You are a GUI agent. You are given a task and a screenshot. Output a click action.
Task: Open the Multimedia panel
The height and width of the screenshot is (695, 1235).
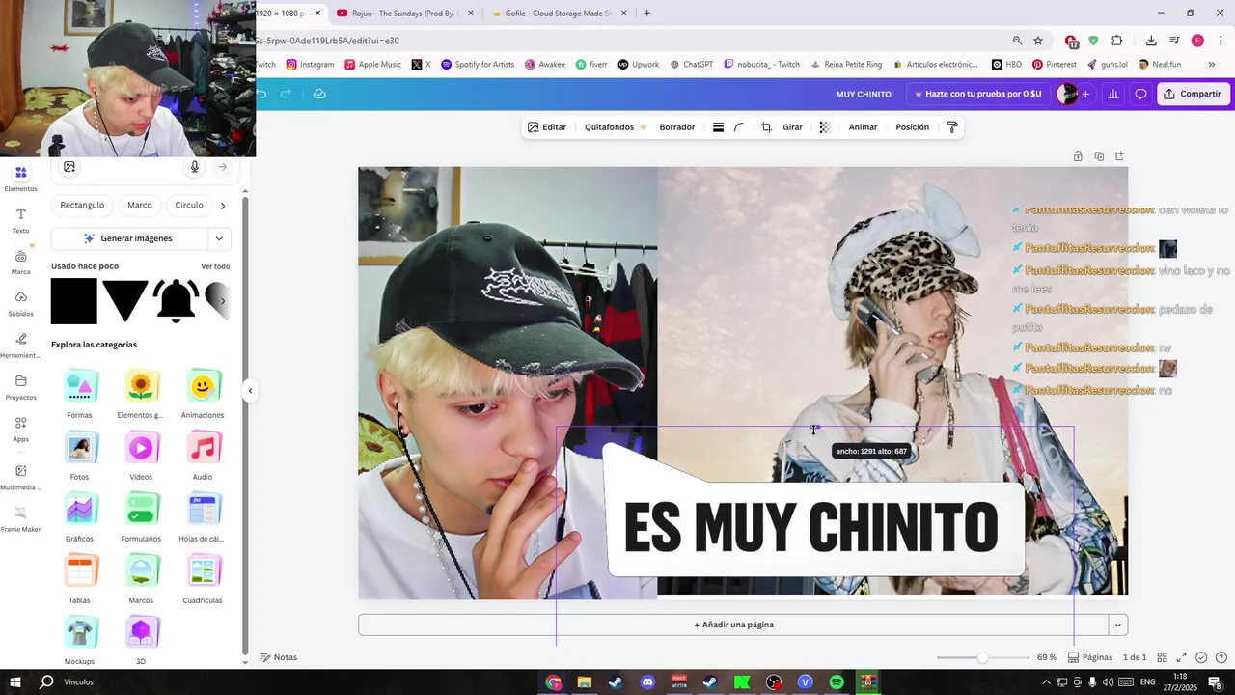[x=20, y=477]
